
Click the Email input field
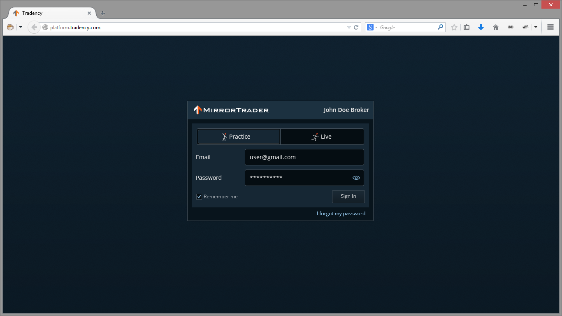click(304, 157)
